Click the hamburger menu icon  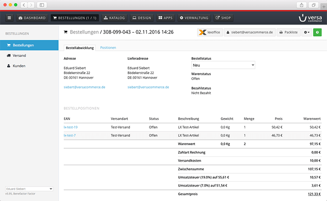(x=9, y=18)
